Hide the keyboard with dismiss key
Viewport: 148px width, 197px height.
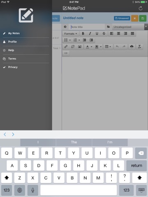tap(141, 190)
